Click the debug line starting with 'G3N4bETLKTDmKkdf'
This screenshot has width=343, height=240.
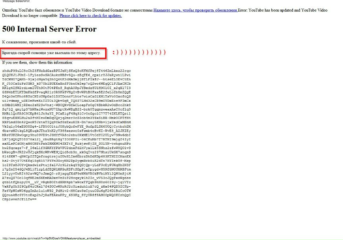tap(66, 92)
